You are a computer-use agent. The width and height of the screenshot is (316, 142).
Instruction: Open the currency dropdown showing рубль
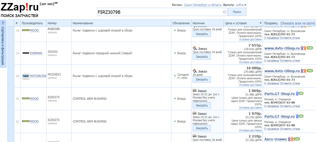pyautogui.click(x=241, y=5)
